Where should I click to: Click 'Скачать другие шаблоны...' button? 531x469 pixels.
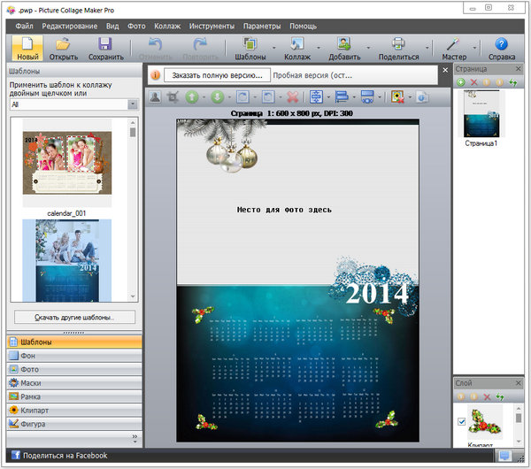click(74, 317)
